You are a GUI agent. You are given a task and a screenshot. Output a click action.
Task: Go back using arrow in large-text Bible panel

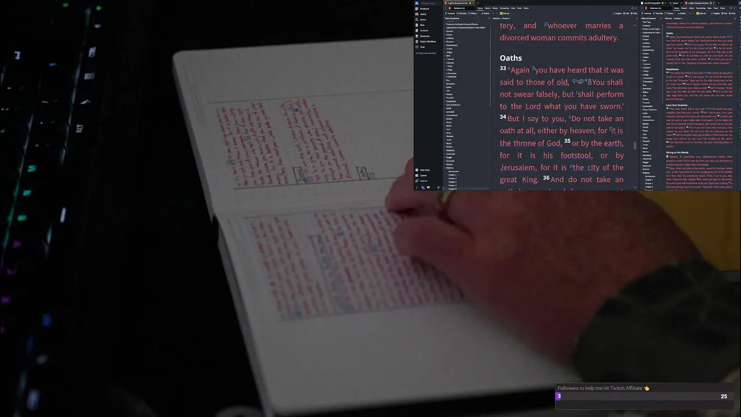tap(445, 8)
